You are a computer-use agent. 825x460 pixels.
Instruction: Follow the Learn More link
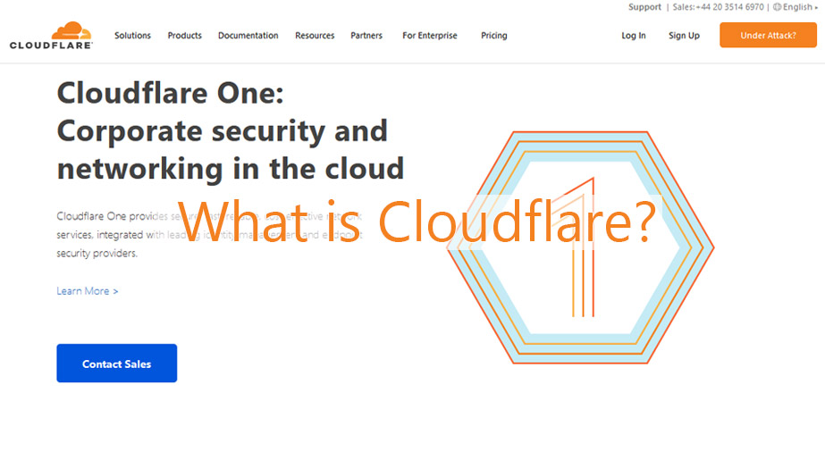88,290
